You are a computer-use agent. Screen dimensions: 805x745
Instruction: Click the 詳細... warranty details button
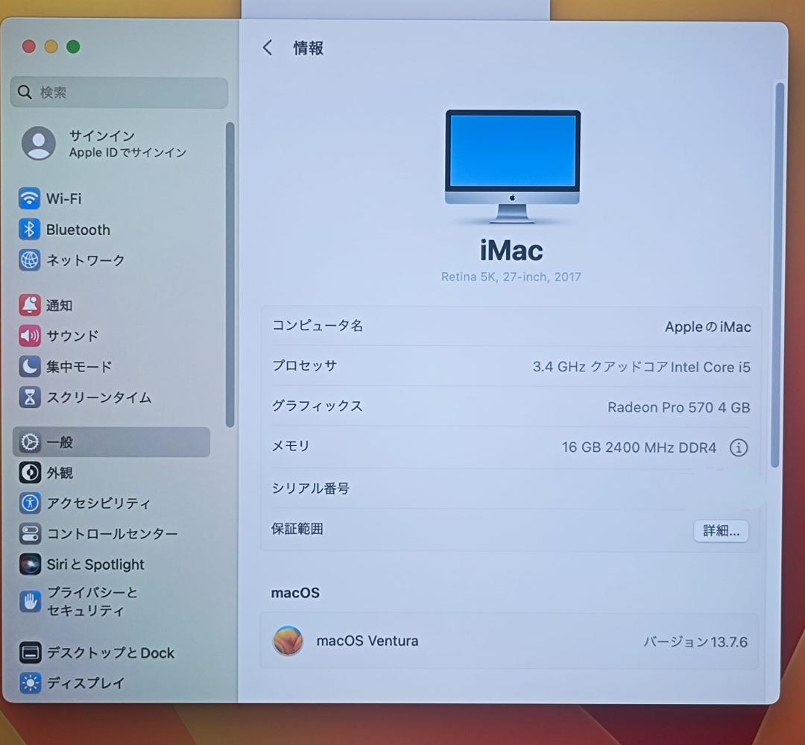click(721, 531)
